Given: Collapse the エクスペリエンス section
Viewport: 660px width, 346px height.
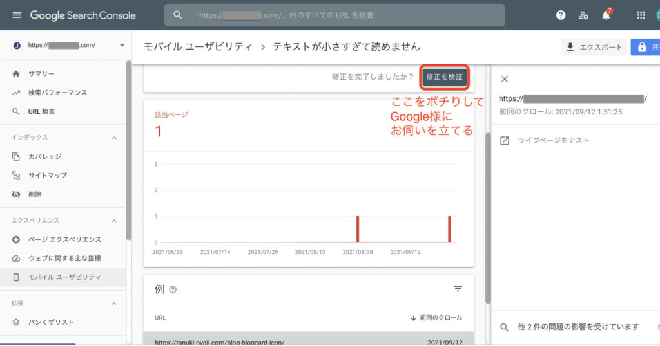Looking at the screenshot, I should 114,221.
